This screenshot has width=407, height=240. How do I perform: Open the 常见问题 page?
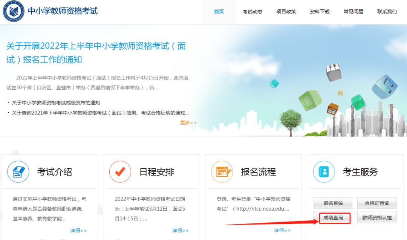point(353,12)
